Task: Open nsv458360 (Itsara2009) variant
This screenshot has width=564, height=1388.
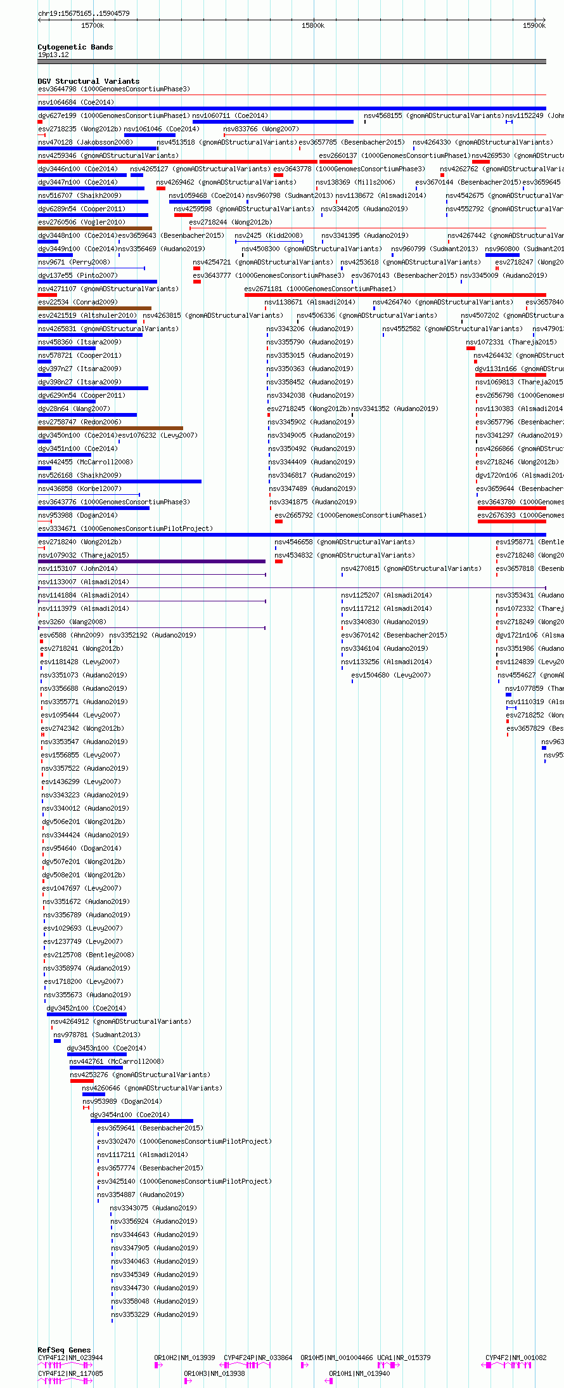Action: point(80,342)
